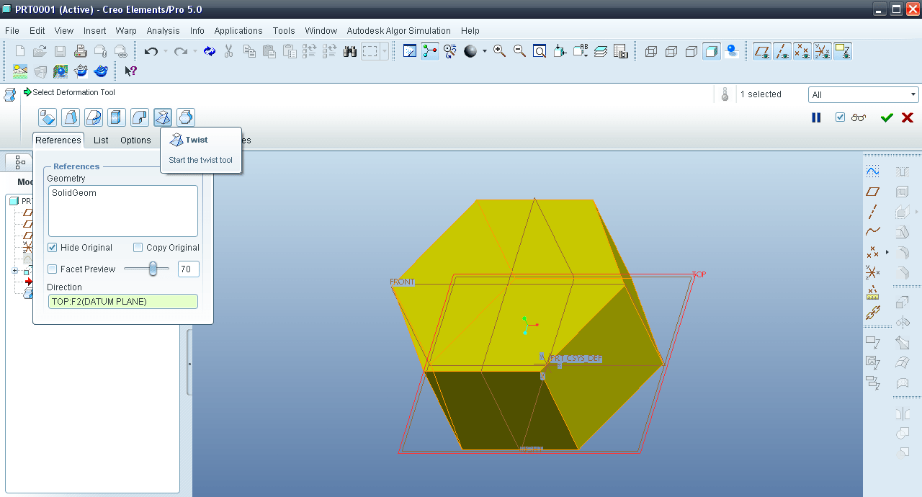
Task: Select the Sculpt deformation tool
Action: click(x=186, y=117)
